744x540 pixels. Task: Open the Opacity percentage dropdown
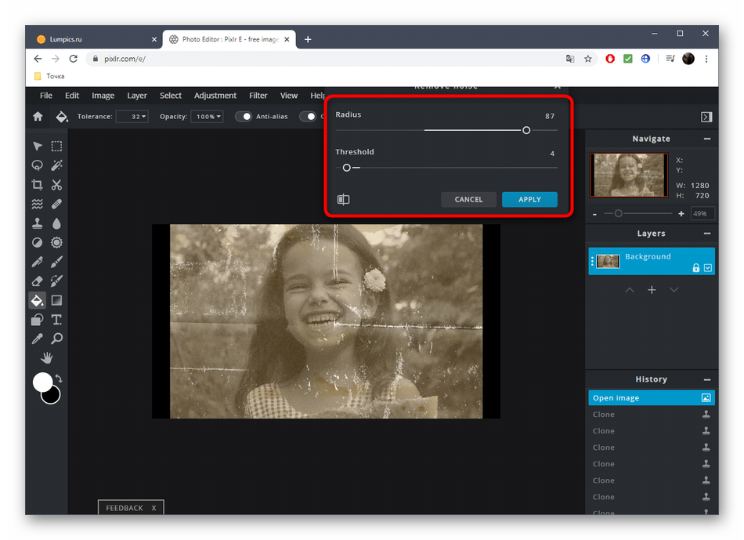pos(208,117)
